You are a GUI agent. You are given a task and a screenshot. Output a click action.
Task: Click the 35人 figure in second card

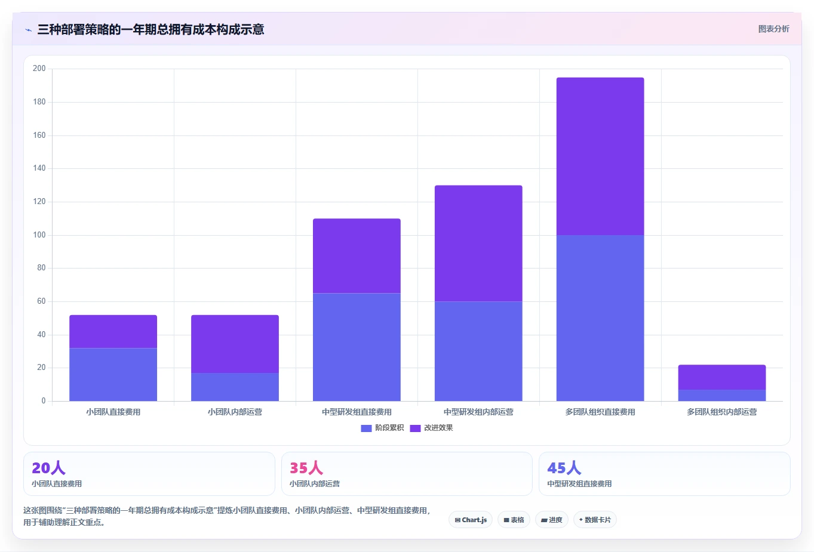pos(306,468)
